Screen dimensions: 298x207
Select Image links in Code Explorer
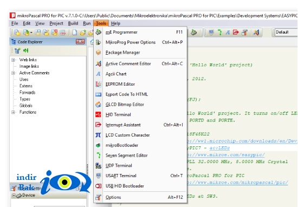(29, 66)
